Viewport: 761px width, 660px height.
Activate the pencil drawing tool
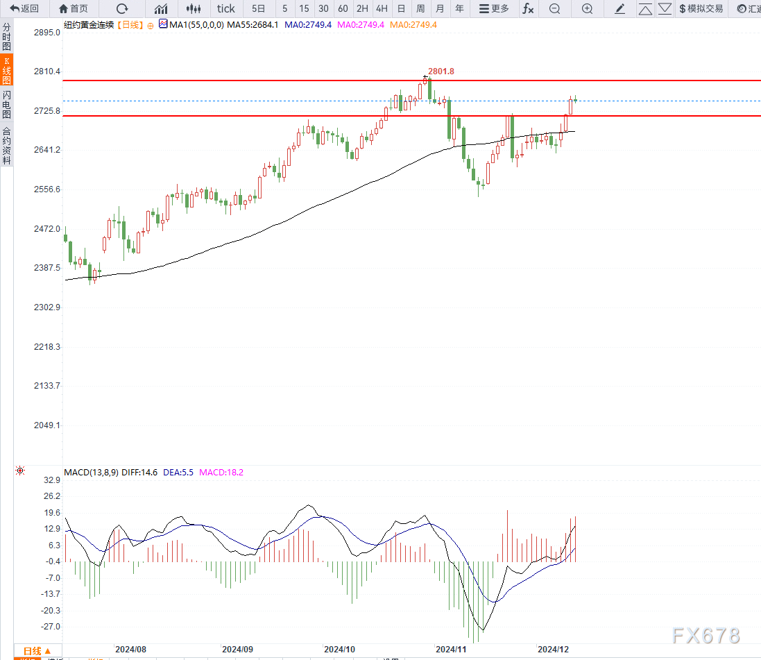[x=620, y=9]
